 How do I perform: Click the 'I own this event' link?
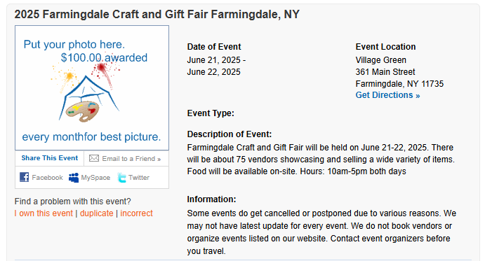point(44,213)
